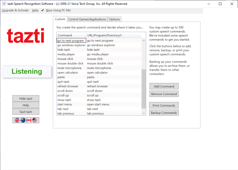Viewport: 238px width, 170px height.
Task: Select the Australian flag language icon
Action: click(23, 120)
